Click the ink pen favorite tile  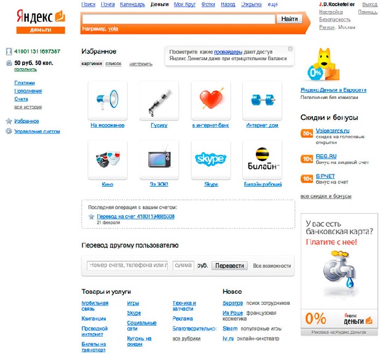[x=159, y=100]
